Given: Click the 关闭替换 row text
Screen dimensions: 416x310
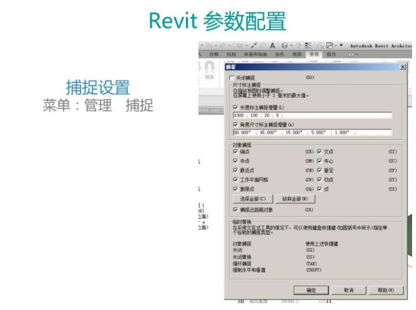Looking at the screenshot, I should (x=242, y=257).
